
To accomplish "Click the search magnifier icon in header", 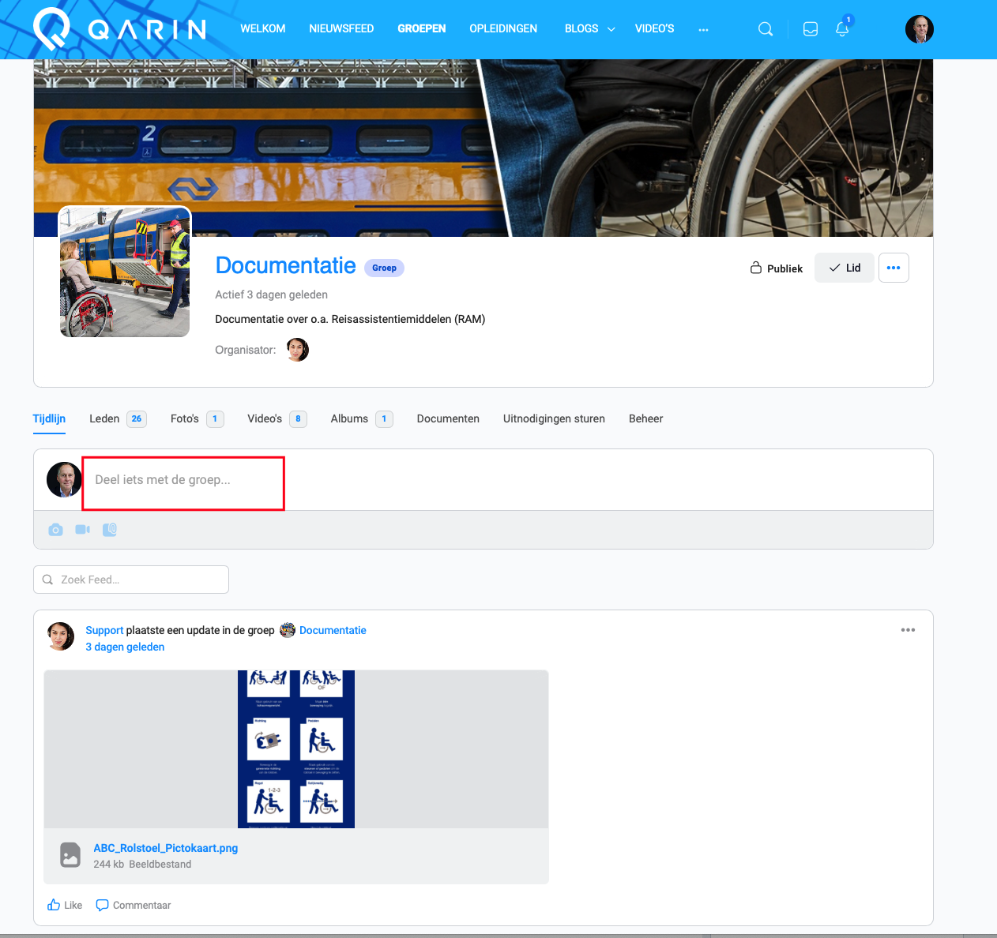I will click(765, 29).
